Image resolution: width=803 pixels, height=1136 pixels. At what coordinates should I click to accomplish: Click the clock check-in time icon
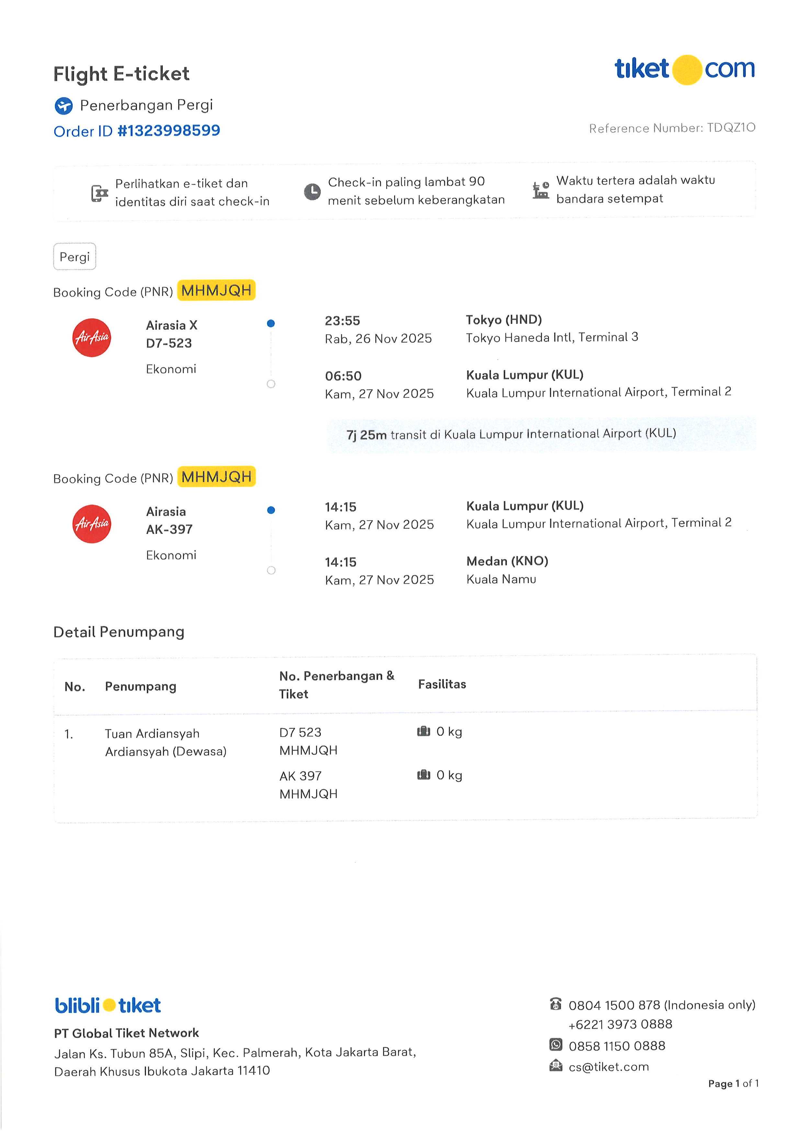(x=312, y=191)
